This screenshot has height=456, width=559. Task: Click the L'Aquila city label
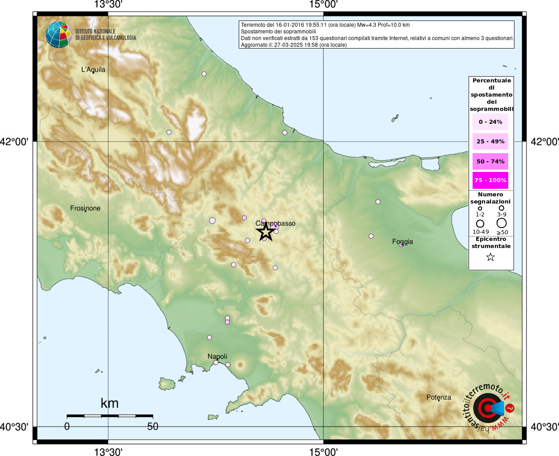point(93,69)
